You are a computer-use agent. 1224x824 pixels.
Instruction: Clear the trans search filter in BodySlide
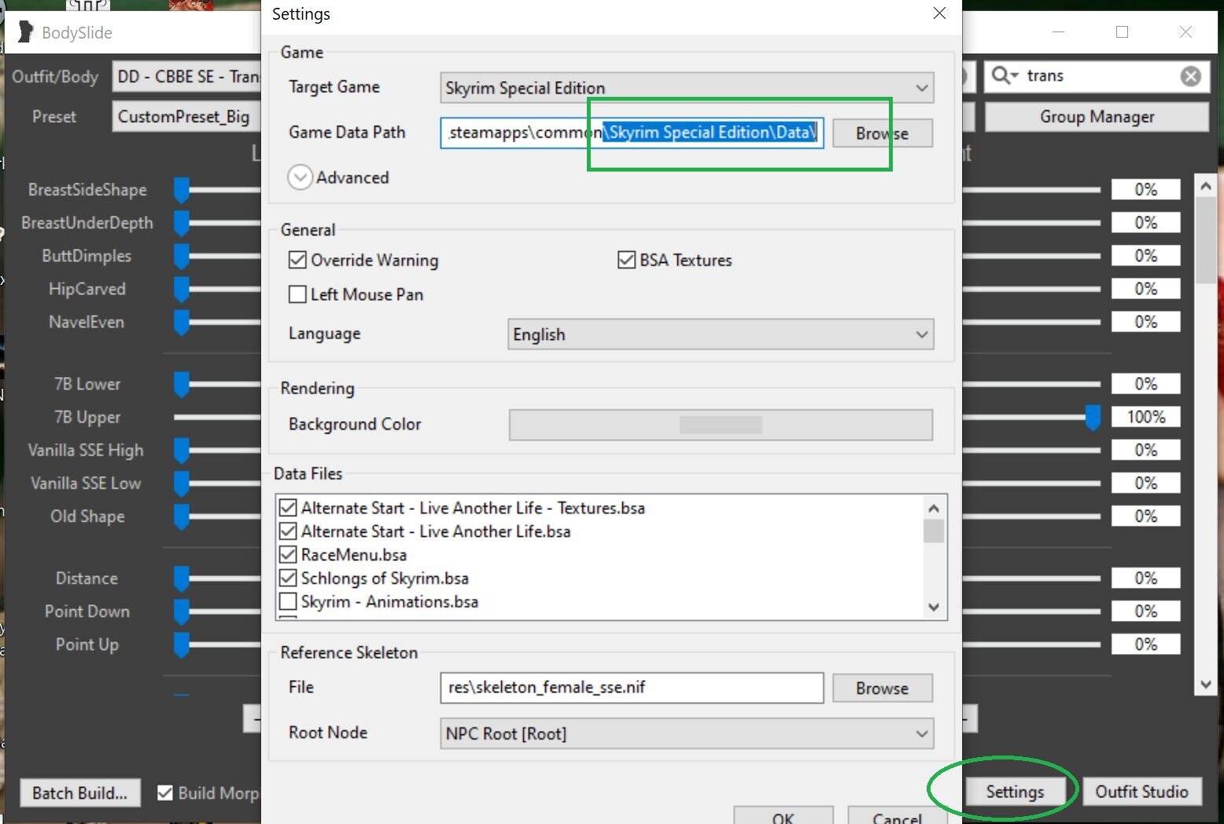[x=1190, y=76]
